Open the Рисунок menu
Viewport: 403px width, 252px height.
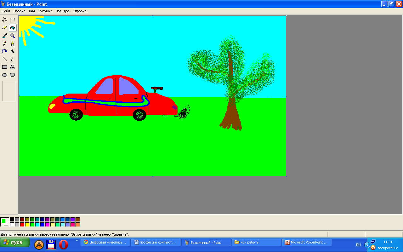[45, 11]
